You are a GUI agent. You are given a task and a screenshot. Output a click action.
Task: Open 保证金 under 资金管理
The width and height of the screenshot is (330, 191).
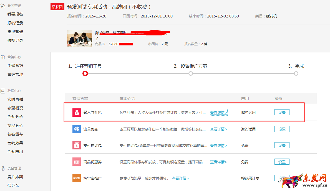pyautogui.click(x=13, y=185)
